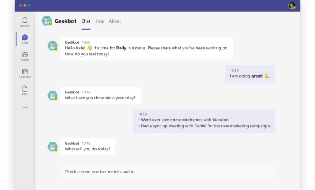The height and width of the screenshot is (190, 315).
Task: Click the 10:00 timestamp
Action: [x=86, y=42]
